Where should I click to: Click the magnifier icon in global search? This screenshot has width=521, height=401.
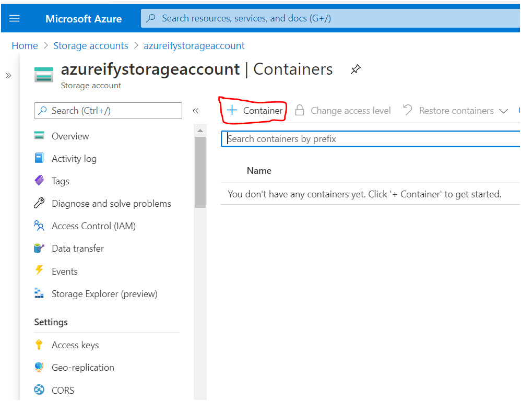click(151, 18)
